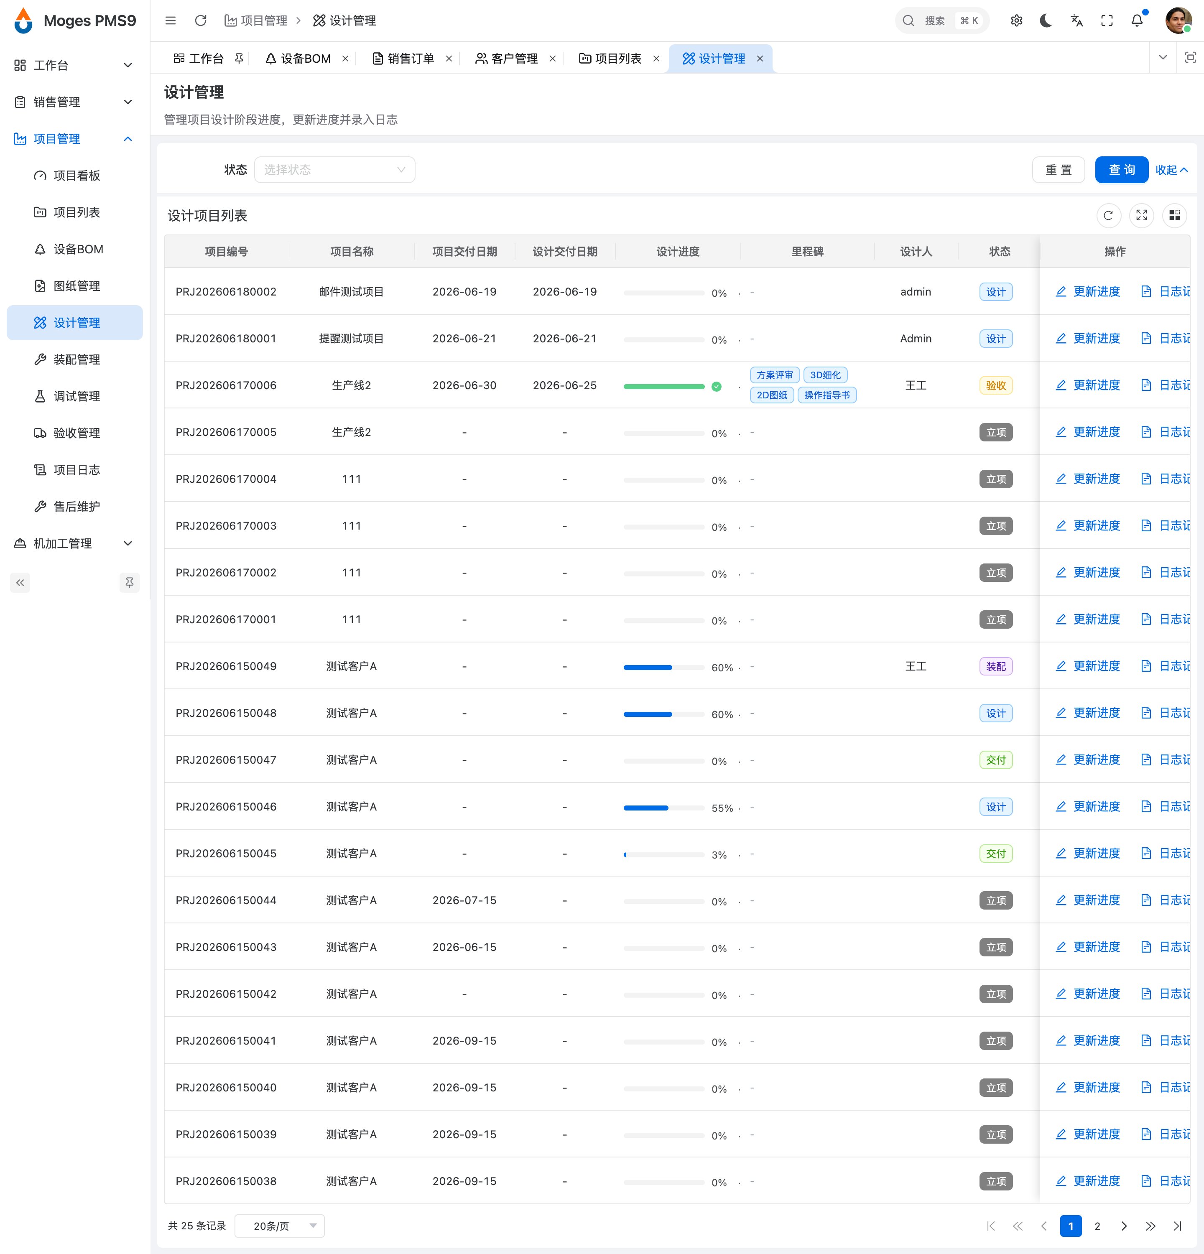Toggle fullscreen icon in top header
This screenshot has width=1204, height=1254.
[x=1106, y=20]
